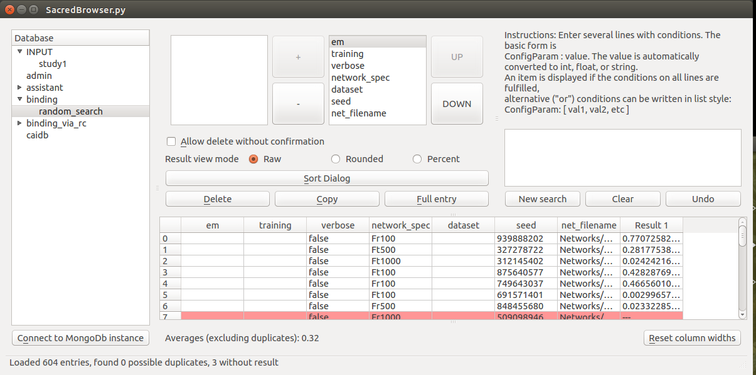Screen dimensions: 756x375
Task: Add field with the plus button
Action: [298, 57]
